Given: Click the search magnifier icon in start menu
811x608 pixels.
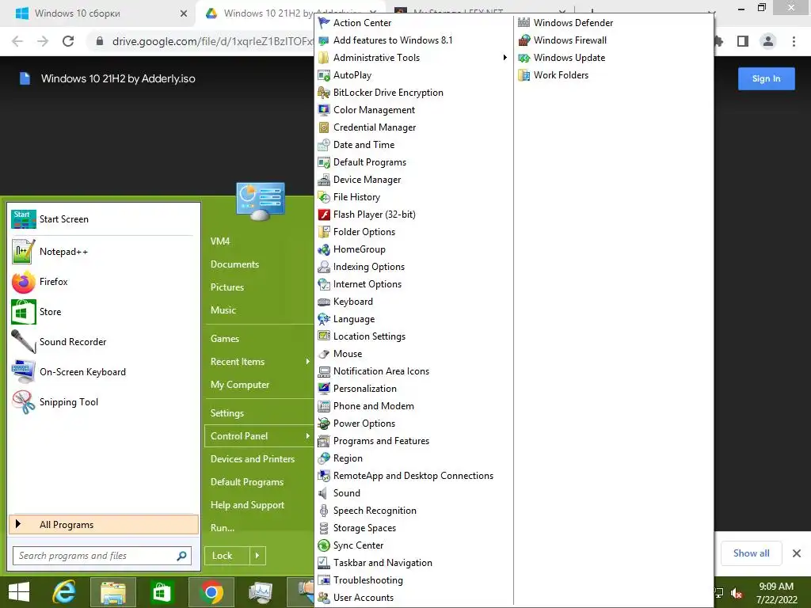Looking at the screenshot, I should tap(181, 556).
